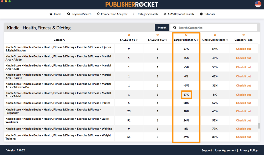Click the help icon above Large Publisher %
The image size is (264, 155).
pos(186,35)
